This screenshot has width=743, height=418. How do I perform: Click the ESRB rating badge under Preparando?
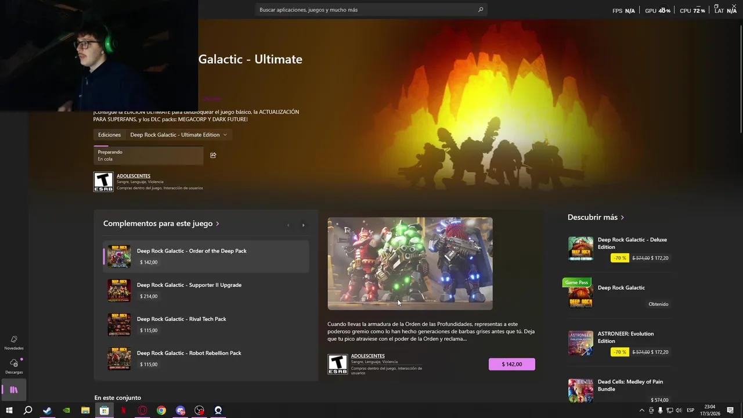(103, 182)
